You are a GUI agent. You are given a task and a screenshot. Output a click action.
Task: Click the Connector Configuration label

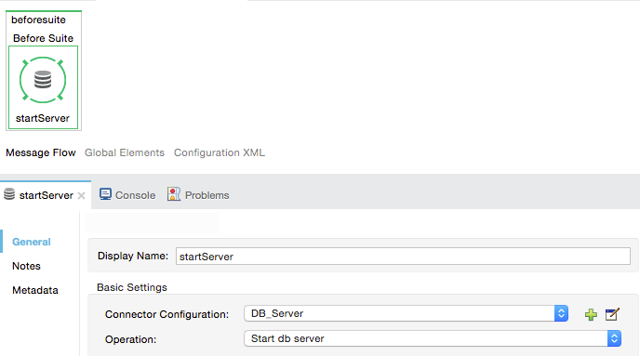pos(167,314)
